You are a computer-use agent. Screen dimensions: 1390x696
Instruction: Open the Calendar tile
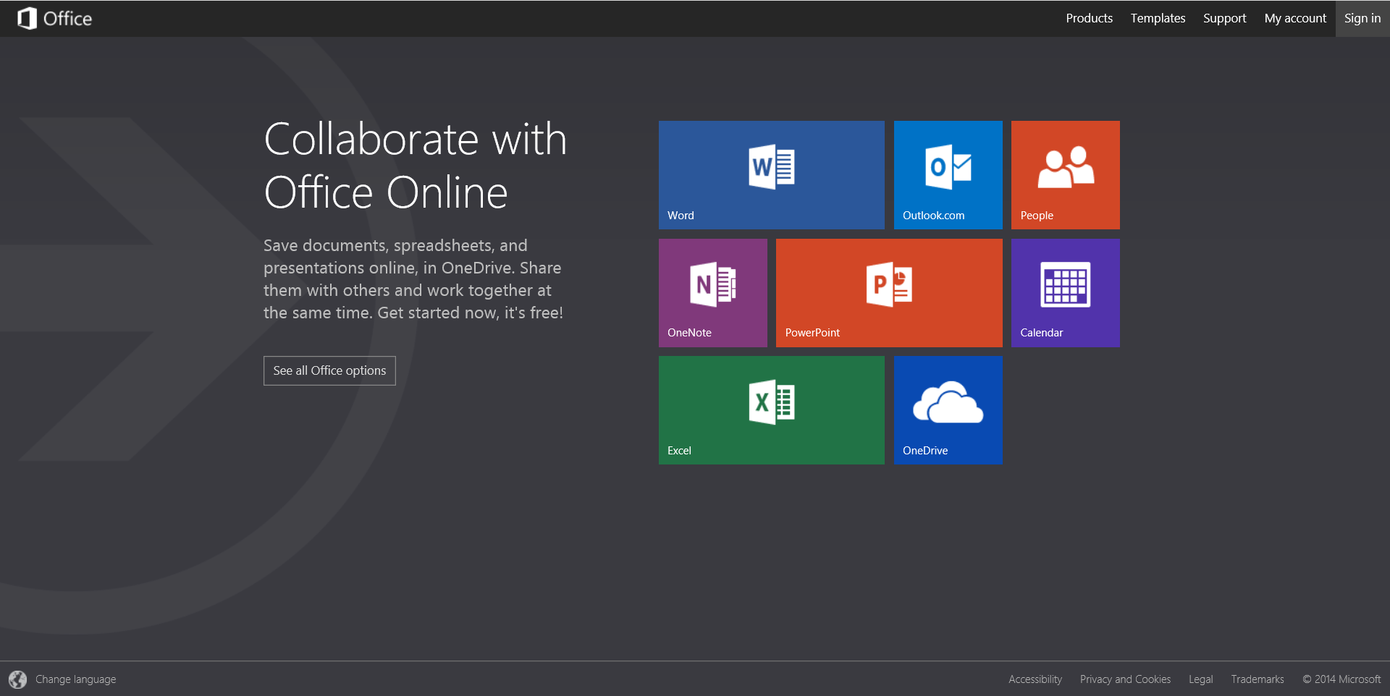[x=1065, y=293]
